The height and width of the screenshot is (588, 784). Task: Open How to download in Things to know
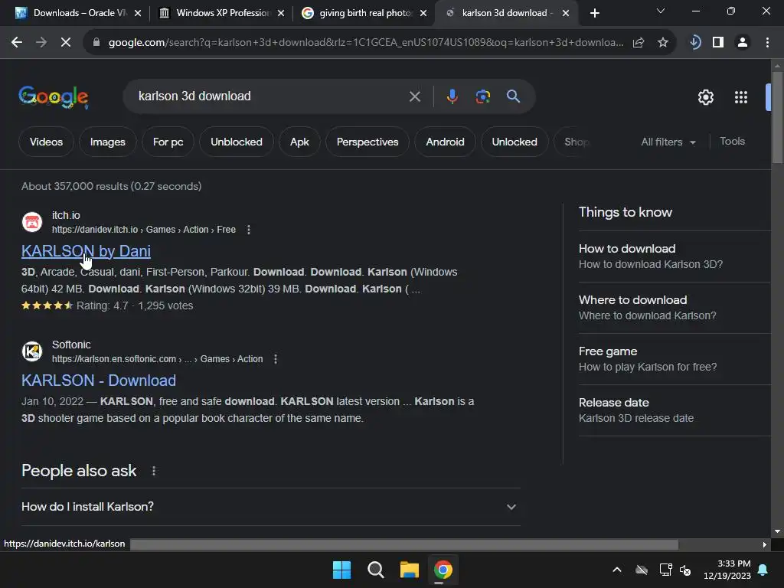coord(675,256)
